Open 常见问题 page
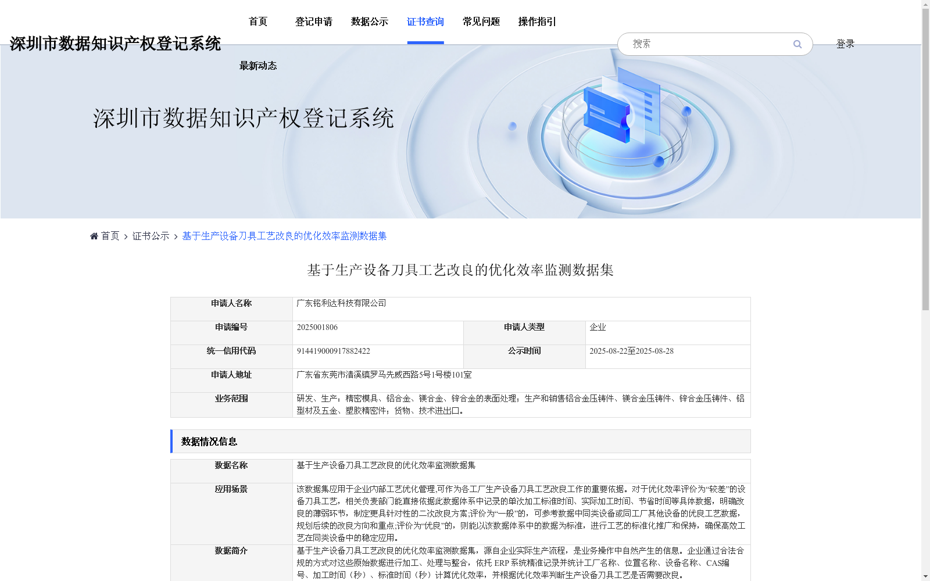 pyautogui.click(x=481, y=21)
